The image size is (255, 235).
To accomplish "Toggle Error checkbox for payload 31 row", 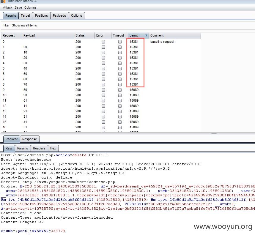I will (x=103, y=116).
